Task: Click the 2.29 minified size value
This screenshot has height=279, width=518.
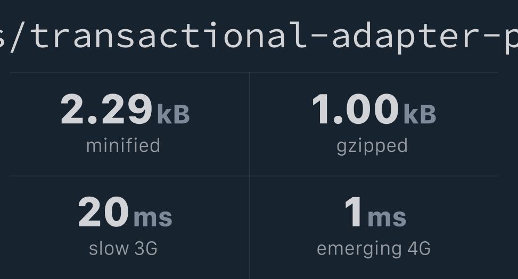Action: click(106, 109)
